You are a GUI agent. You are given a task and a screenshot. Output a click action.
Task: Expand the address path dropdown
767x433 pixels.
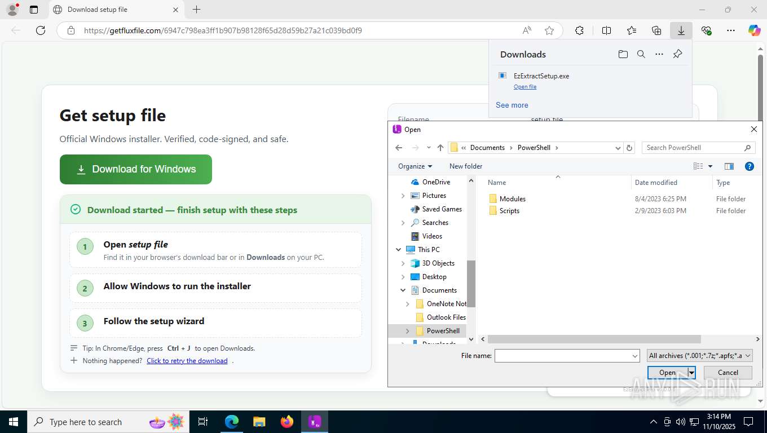pos(618,148)
